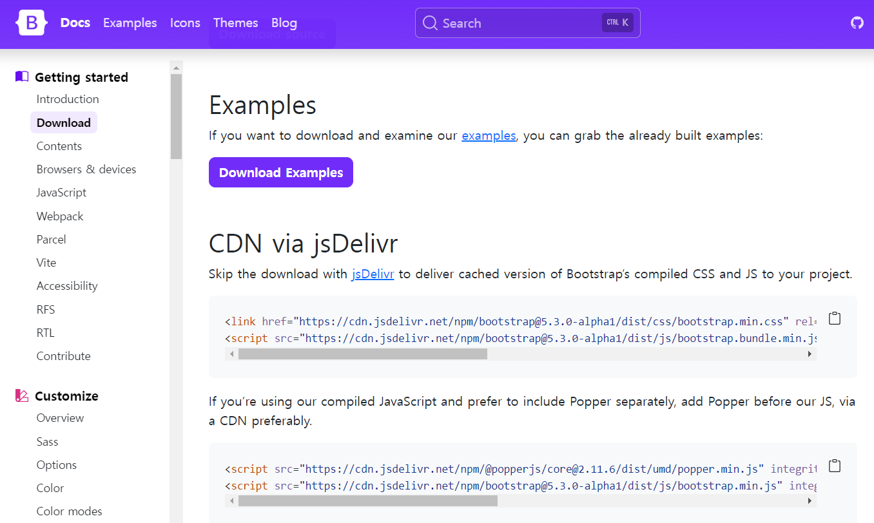Open RTL sidebar page
Viewport: 874px width, 523px height.
[x=46, y=333]
